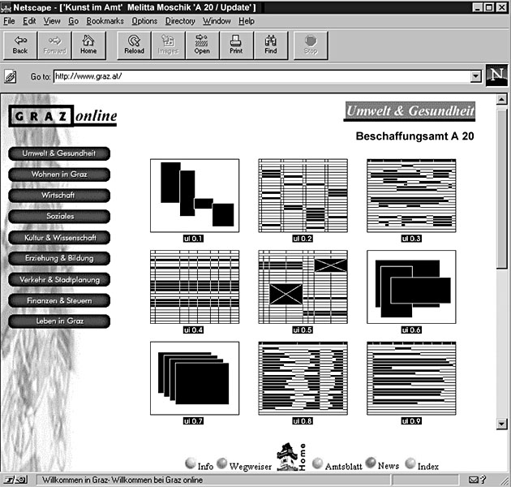Click the Wirtschaft sidebar button

59,196
